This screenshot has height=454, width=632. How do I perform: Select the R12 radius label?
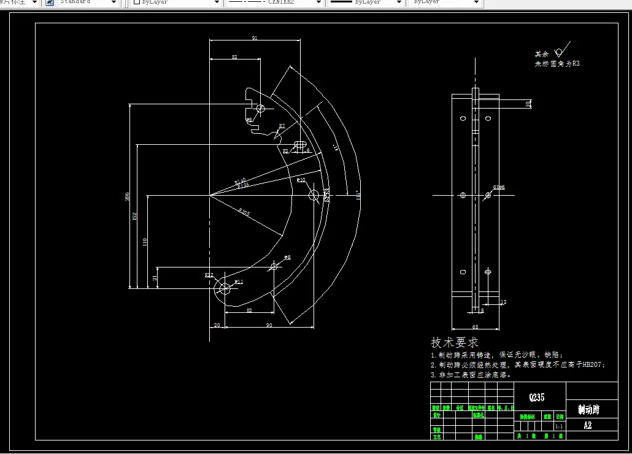pos(209,275)
